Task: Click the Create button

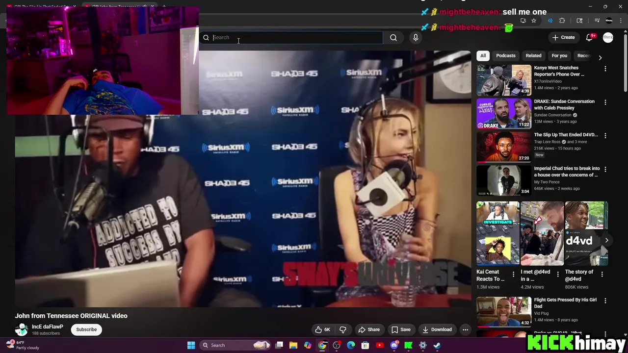Action: (x=563, y=37)
